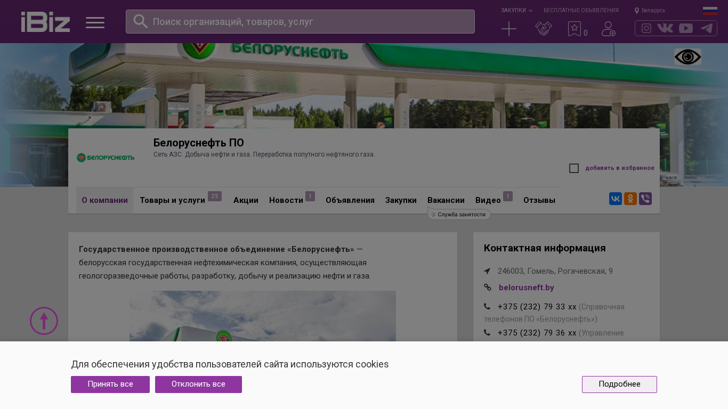Click the Белоруснефть ПО company title
The height and width of the screenshot is (409, 728).
tap(199, 143)
